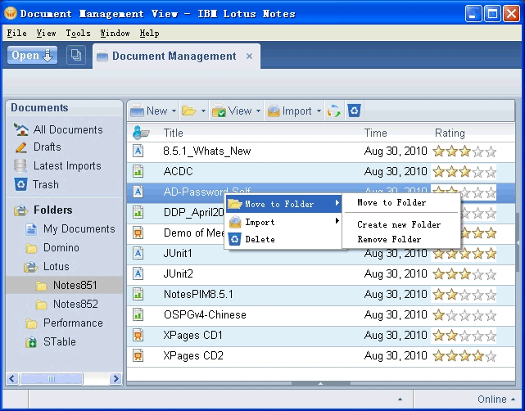
Task: Click the Trash recycle bin icon in sidebar
Action: coord(20,184)
